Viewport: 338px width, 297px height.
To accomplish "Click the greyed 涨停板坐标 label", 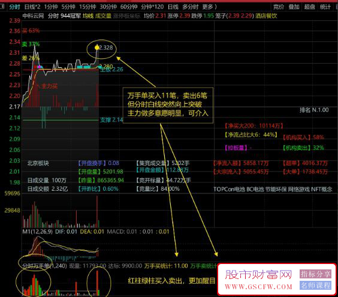I will click(126, 16).
